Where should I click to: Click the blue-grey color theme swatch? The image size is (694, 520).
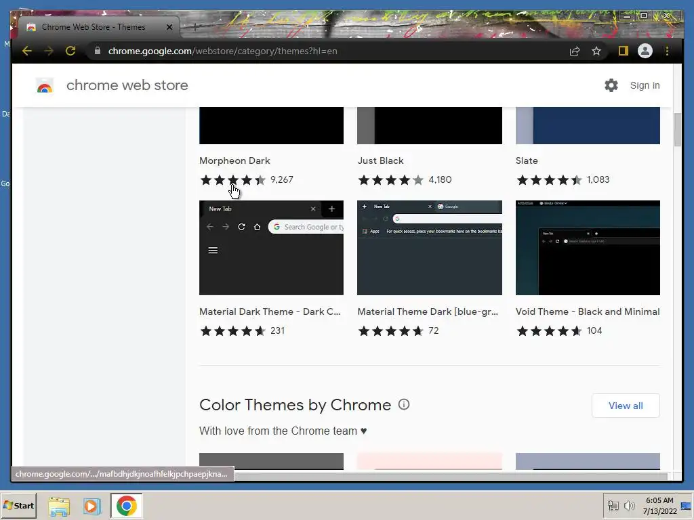click(x=588, y=461)
